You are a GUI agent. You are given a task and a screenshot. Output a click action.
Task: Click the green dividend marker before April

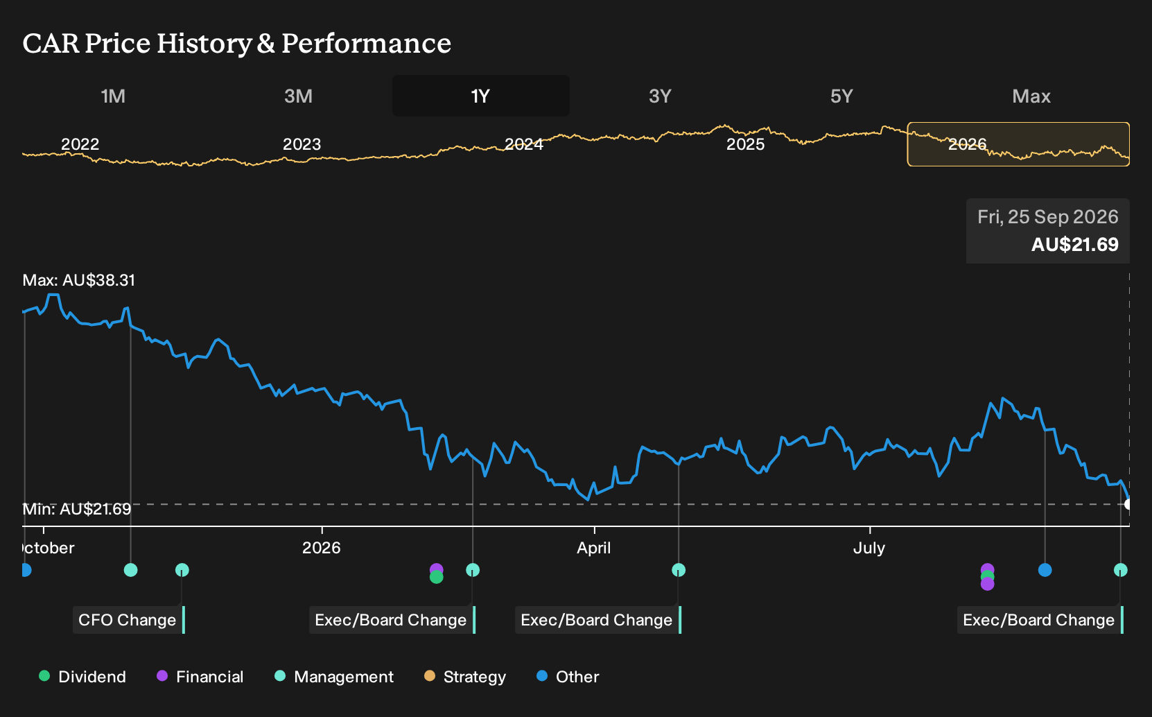pyautogui.click(x=436, y=577)
